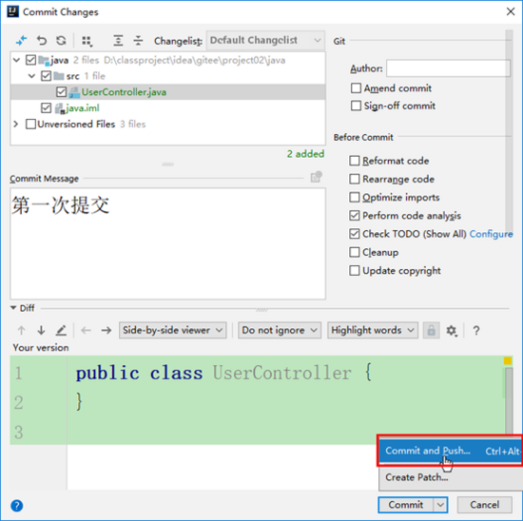The image size is (523, 521).
Task: Click the Group By toolbar icon
Action: click(x=87, y=41)
